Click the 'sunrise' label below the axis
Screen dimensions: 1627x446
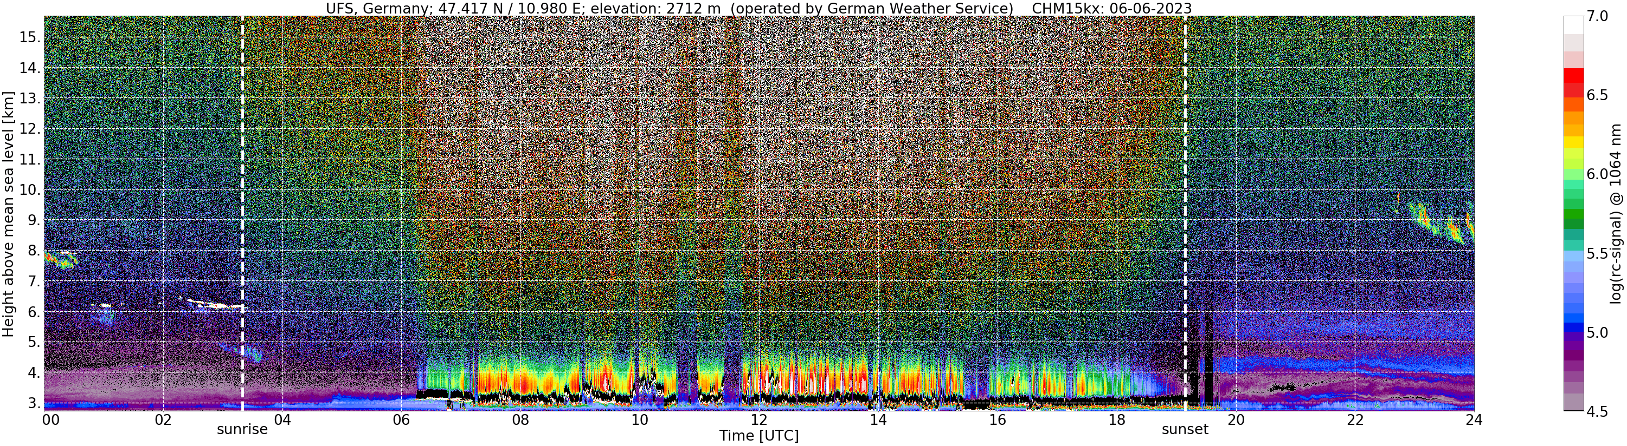242,430
